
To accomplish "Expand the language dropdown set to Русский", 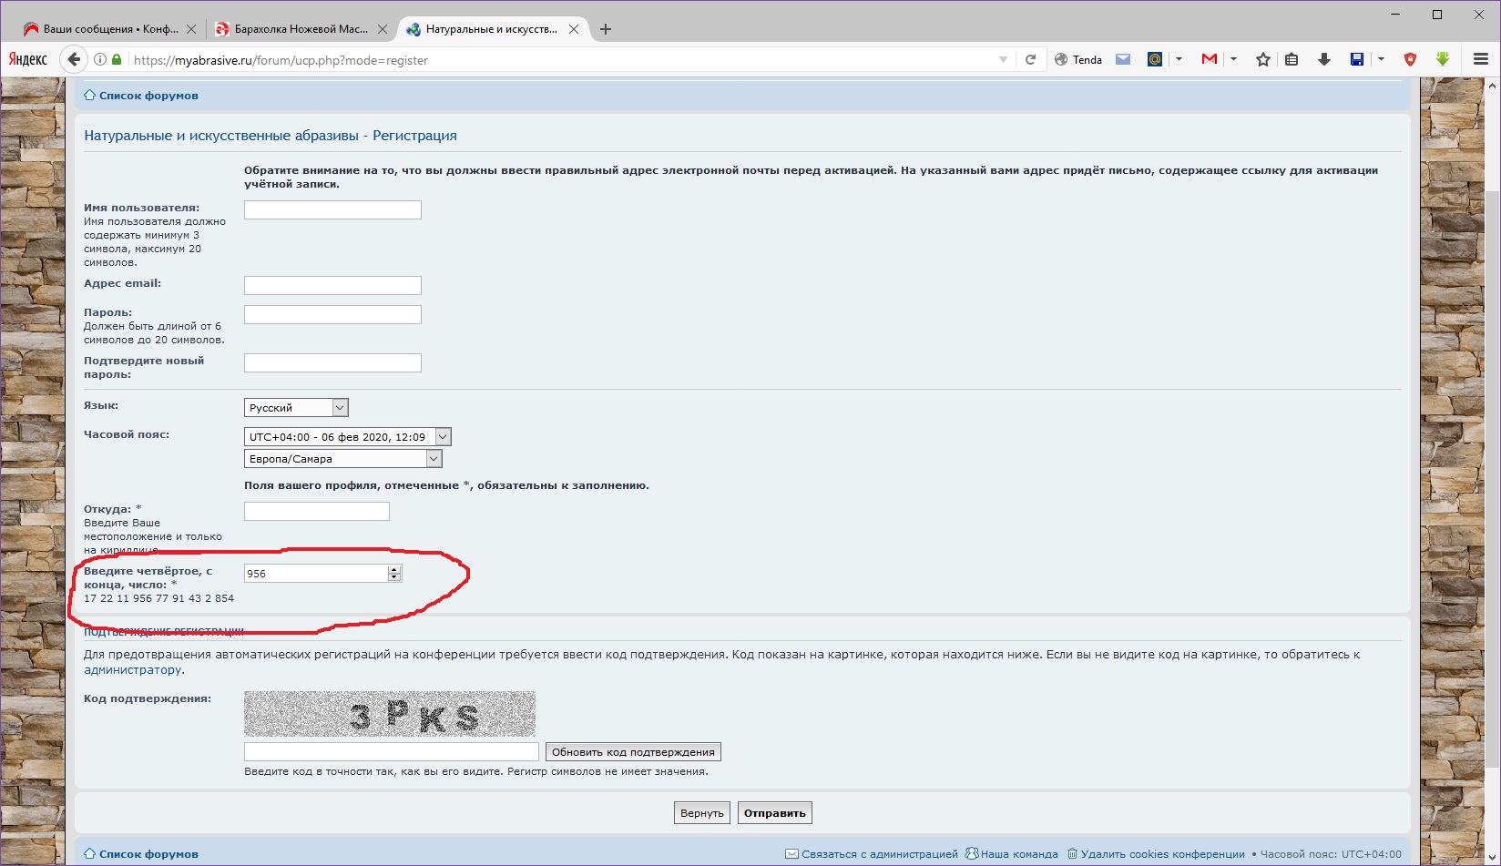I will (x=296, y=408).
